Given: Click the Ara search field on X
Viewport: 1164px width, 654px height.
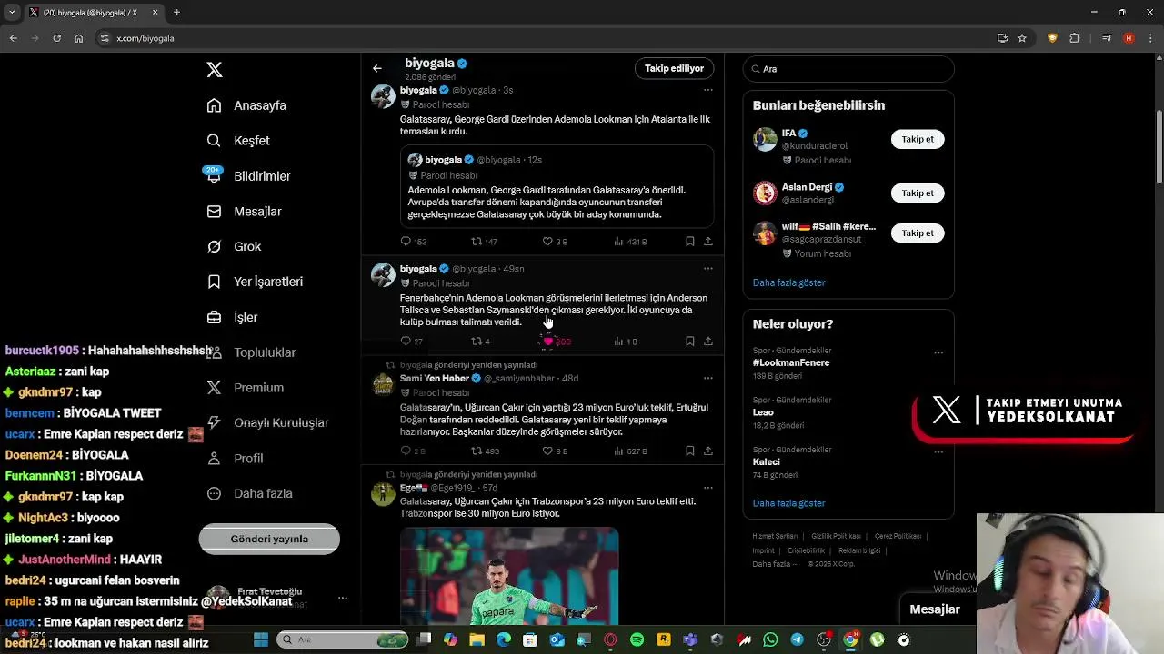Looking at the screenshot, I should point(848,69).
